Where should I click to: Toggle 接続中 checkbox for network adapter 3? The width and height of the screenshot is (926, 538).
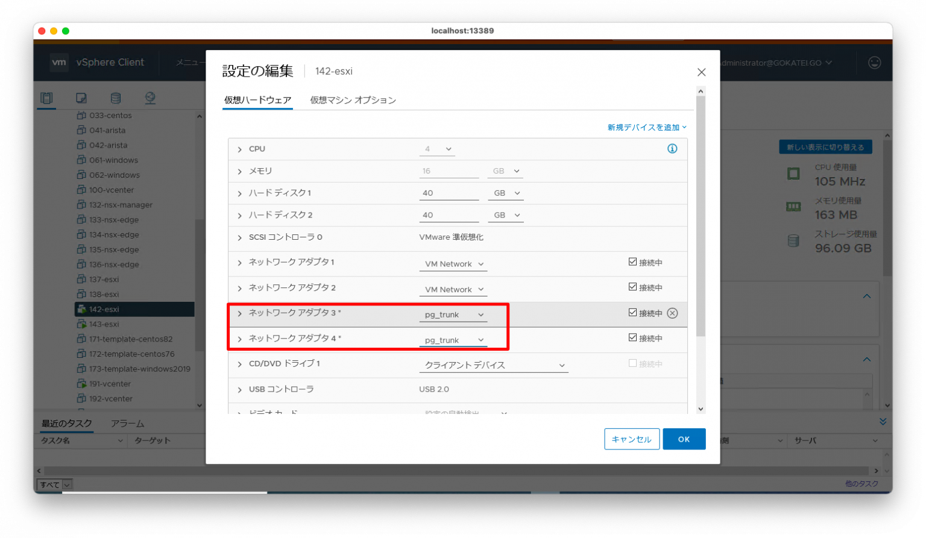pos(632,312)
